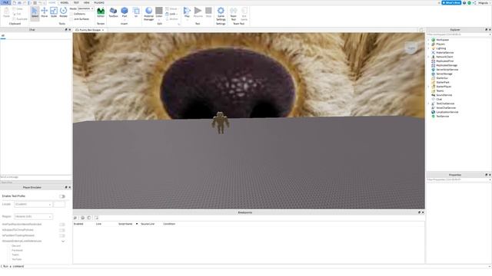Select LocalizationService in Explorer
The image size is (492, 276).
(447, 112)
